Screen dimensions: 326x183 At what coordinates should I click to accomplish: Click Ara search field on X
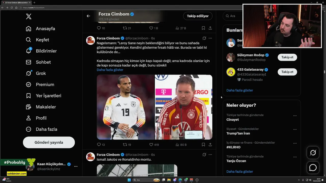(x=233, y=16)
